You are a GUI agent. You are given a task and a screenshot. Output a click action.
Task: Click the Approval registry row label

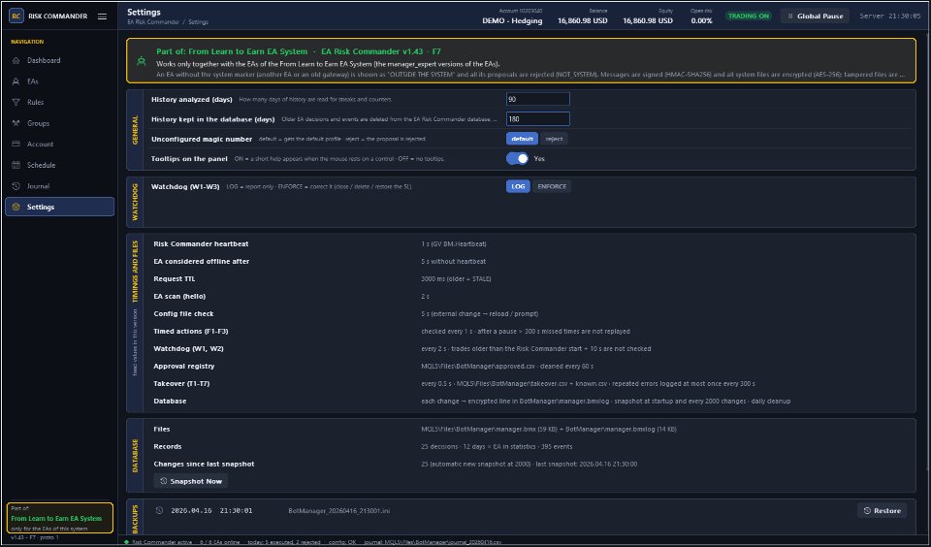pyautogui.click(x=184, y=367)
